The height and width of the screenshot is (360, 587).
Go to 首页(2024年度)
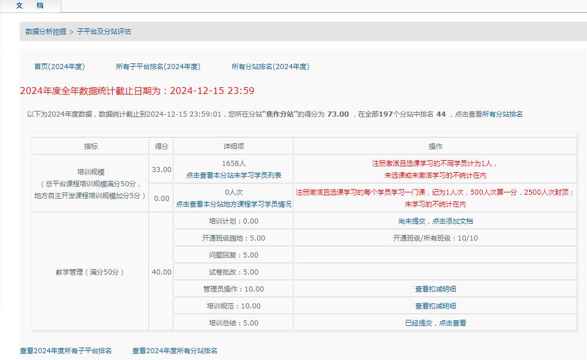[x=59, y=67]
